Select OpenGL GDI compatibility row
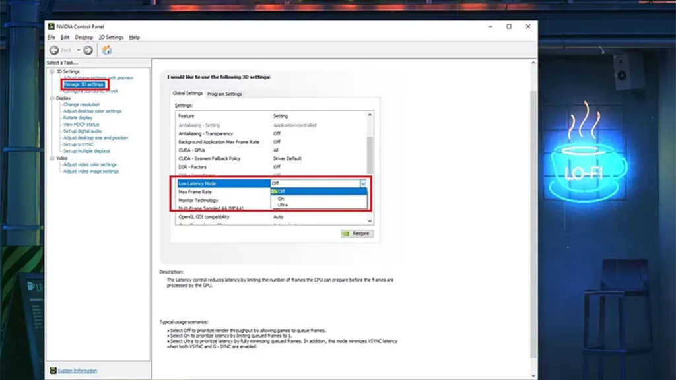The width and height of the screenshot is (676, 380). tap(271, 217)
